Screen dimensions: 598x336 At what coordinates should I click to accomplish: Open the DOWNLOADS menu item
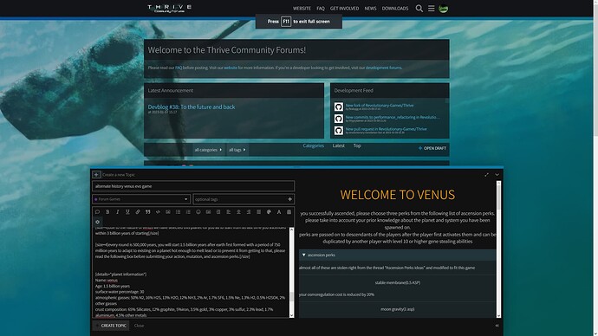[x=395, y=9]
